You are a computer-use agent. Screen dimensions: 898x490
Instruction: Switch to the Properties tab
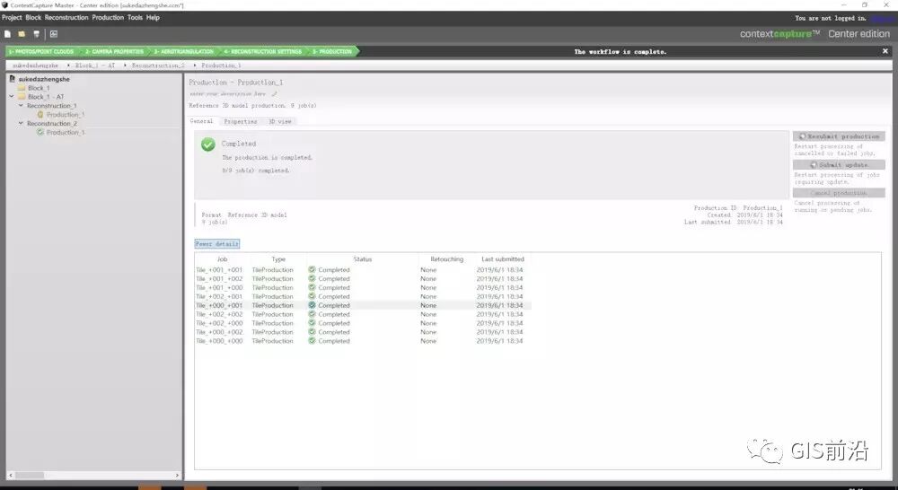click(x=241, y=121)
